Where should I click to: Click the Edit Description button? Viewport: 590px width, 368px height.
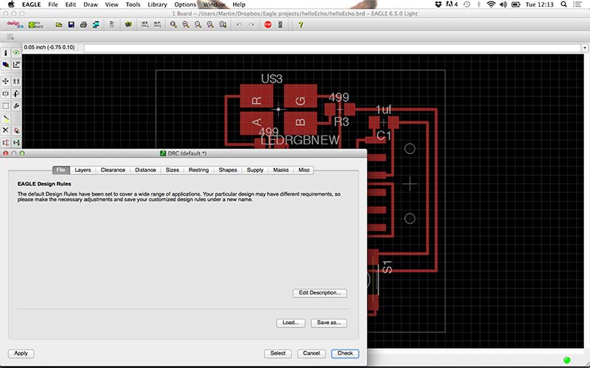[320, 293]
